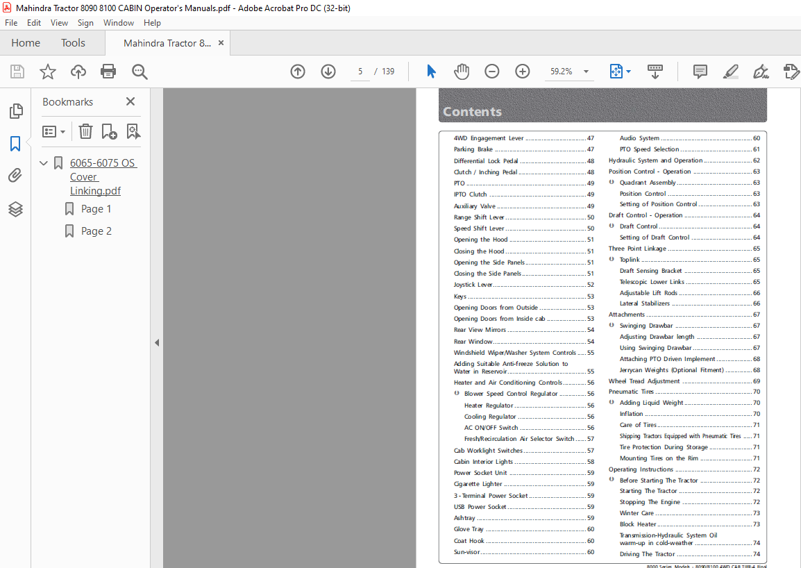Open the File menu

coord(11,22)
